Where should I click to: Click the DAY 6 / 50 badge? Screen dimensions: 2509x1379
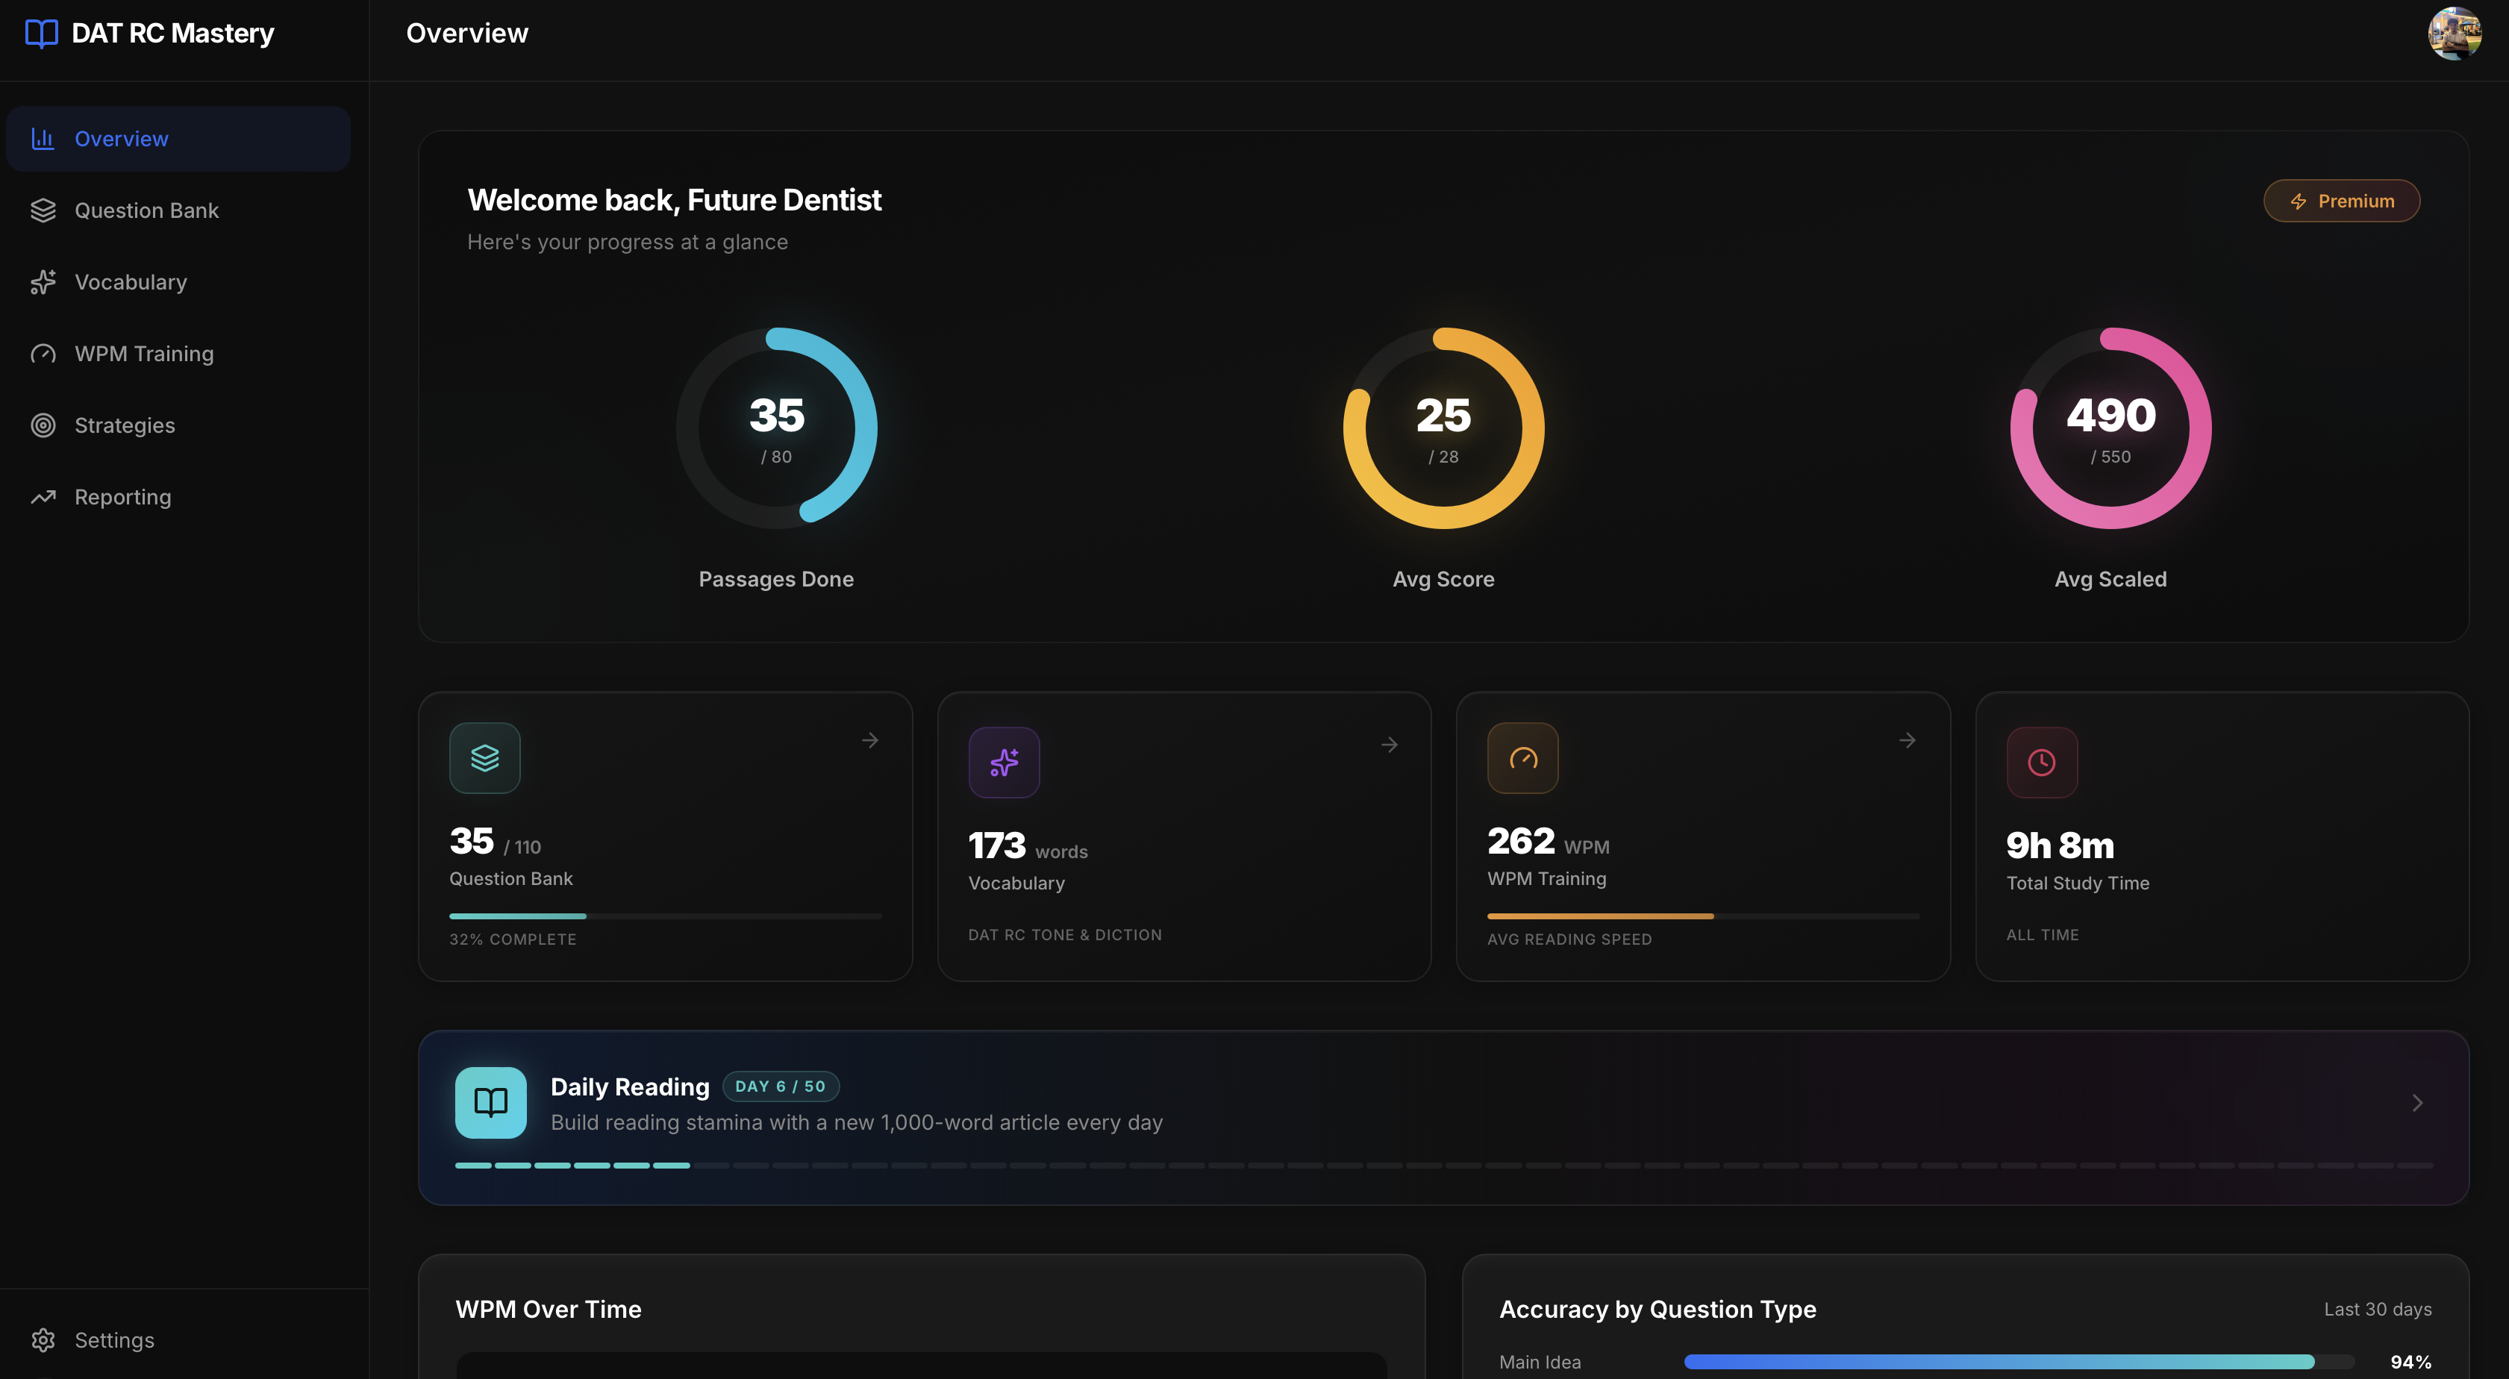coord(780,1086)
